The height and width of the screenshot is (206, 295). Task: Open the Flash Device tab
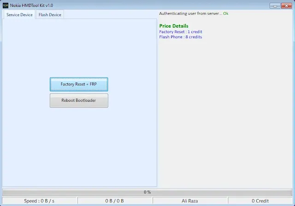pos(50,15)
